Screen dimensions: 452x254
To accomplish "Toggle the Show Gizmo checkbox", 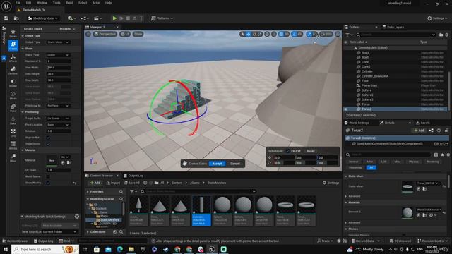I will (x=48, y=144).
